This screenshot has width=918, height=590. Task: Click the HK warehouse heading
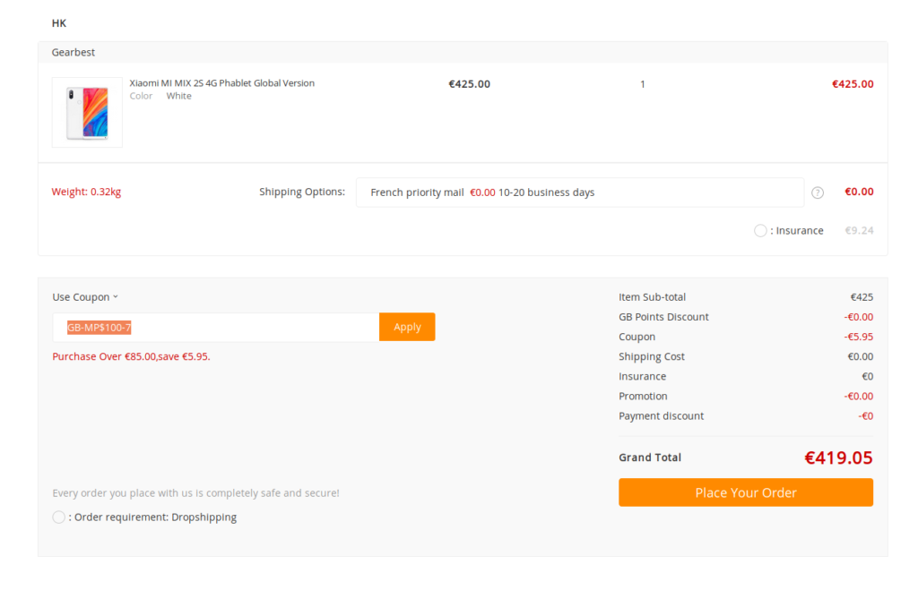[58, 23]
